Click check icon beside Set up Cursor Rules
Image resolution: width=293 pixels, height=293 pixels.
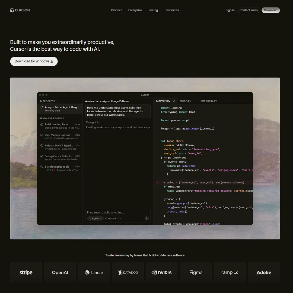pyautogui.click(x=42, y=156)
